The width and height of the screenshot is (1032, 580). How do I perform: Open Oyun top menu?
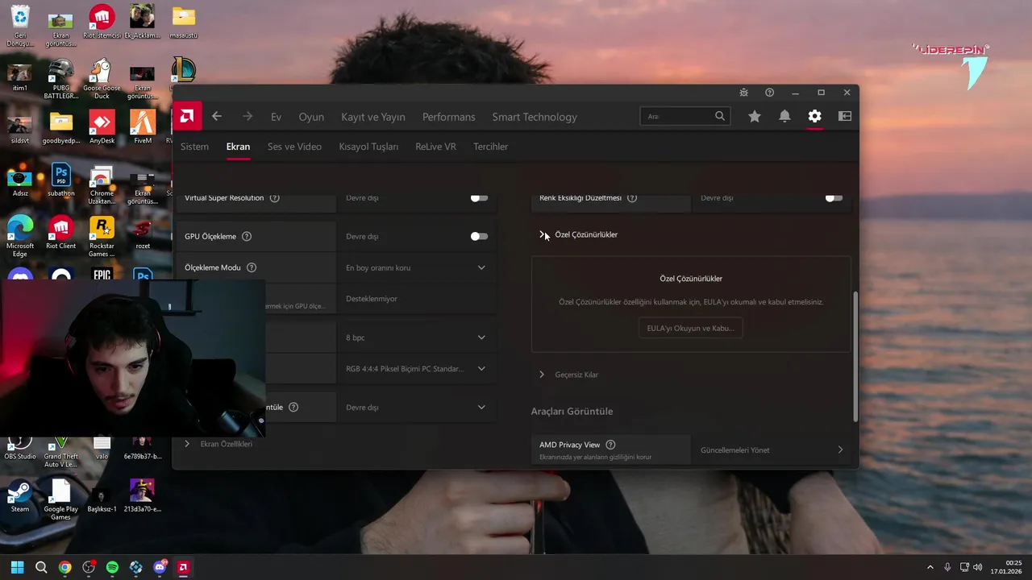coord(311,117)
